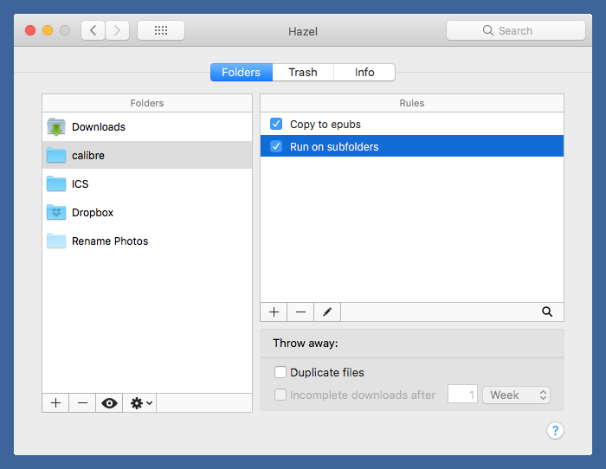The image size is (606, 469).
Task: Click the Search field in toolbar
Action: tap(516, 30)
